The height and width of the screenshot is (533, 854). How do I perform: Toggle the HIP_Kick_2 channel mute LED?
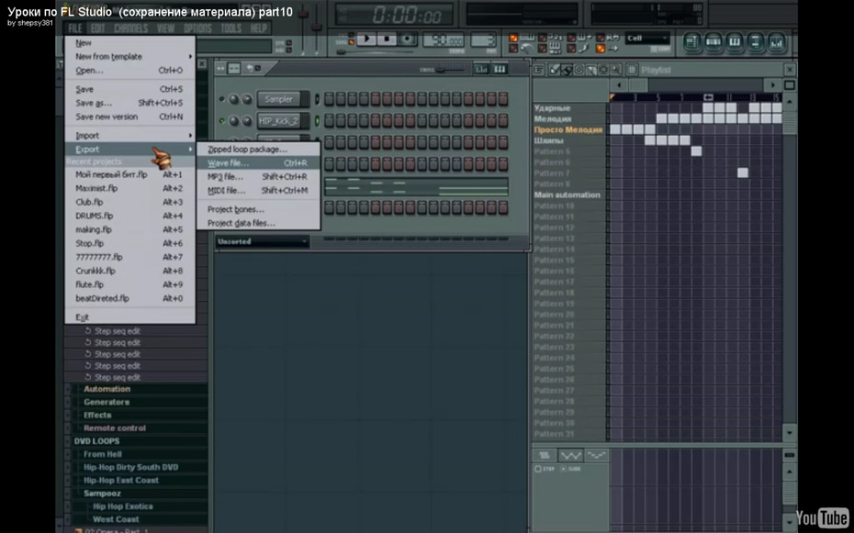pos(221,121)
